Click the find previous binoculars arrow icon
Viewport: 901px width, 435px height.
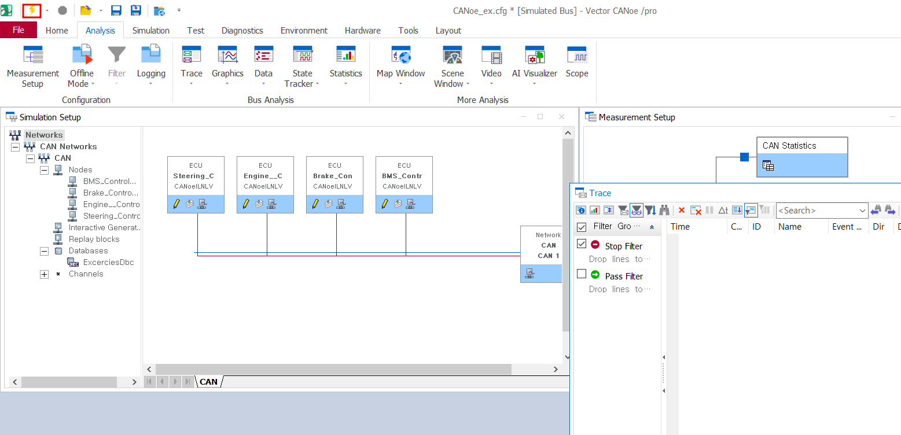[875, 211]
